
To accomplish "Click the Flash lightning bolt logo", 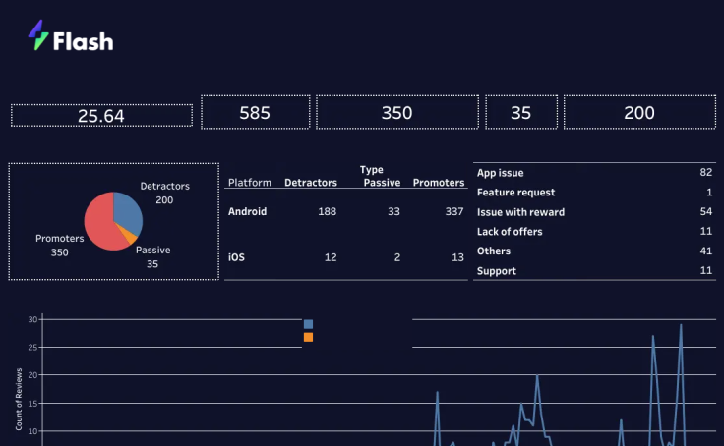I will coord(38,35).
